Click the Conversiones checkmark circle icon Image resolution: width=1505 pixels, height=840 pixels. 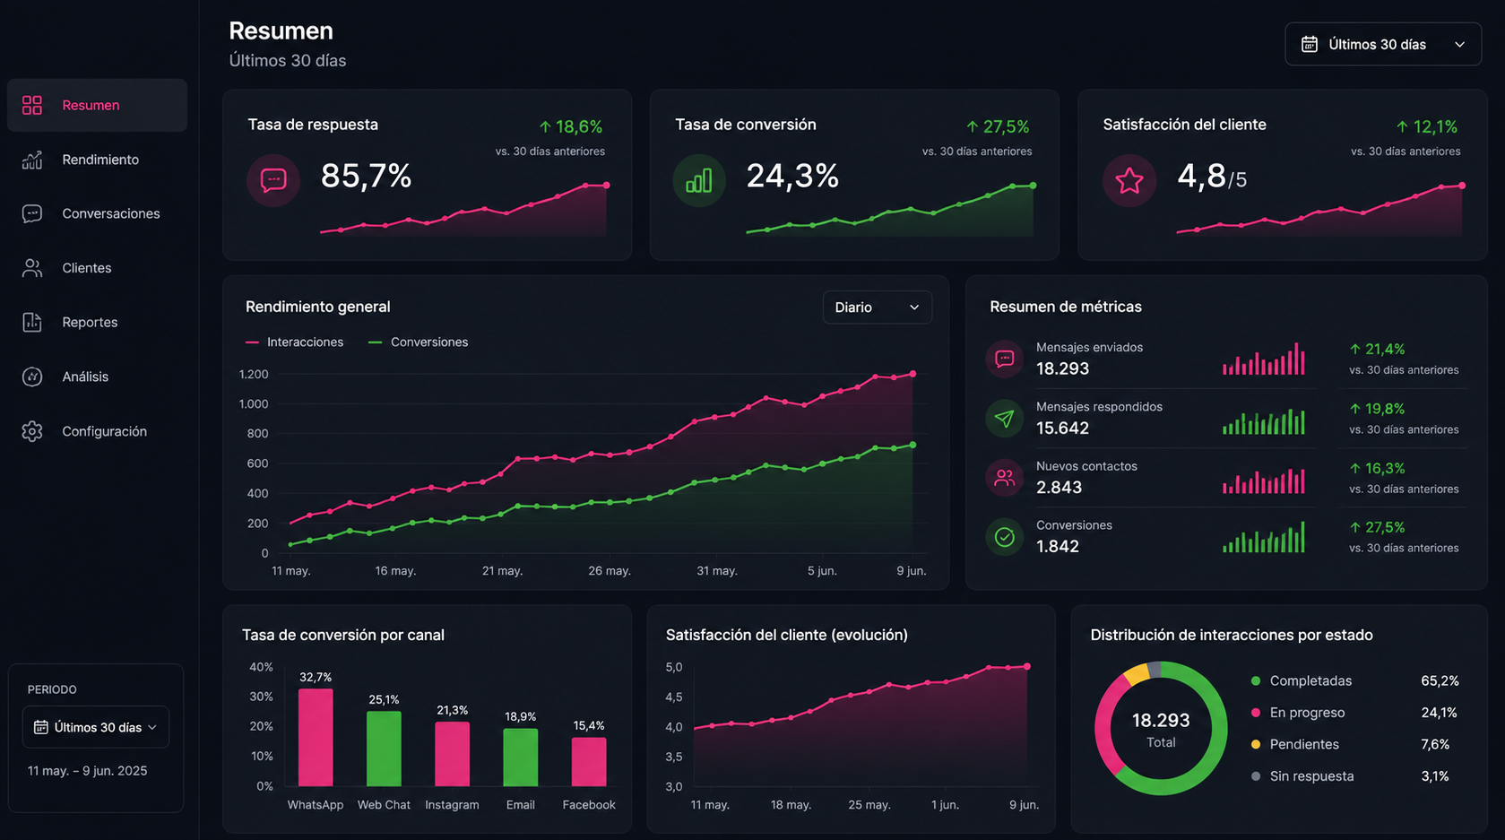tap(1005, 537)
